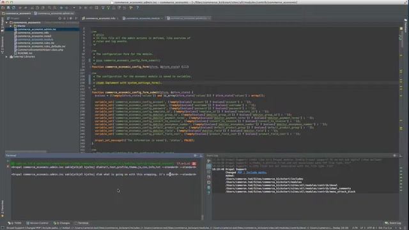Viewport: 409px width, 230px height.
Task: Select commerce_economic.module in the project tree
Action: [35, 40]
